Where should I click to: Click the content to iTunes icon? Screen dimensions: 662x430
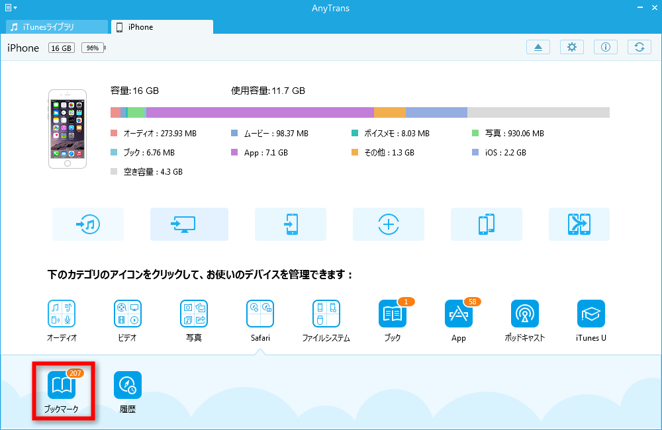(88, 224)
